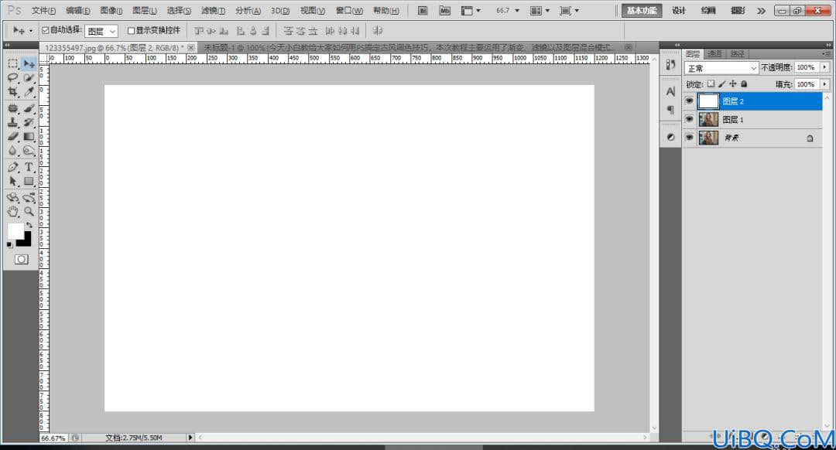Select the Lasso tool
836x450 pixels.
[13, 78]
